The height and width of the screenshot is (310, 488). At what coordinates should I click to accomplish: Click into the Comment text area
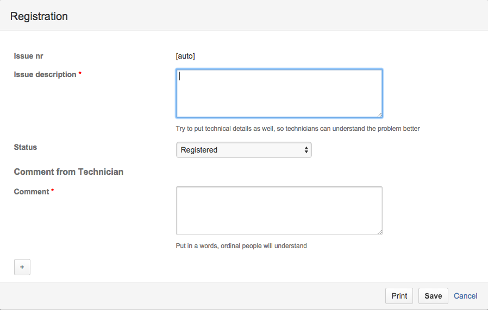click(279, 211)
